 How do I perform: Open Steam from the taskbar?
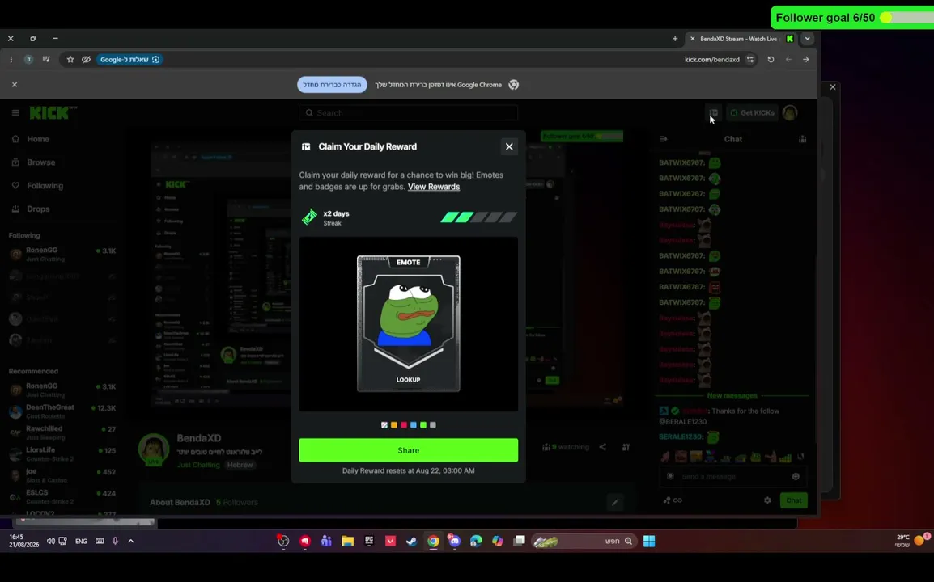412,541
